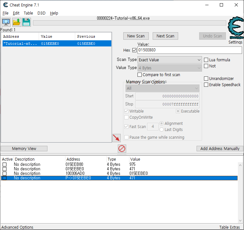
Task: Save table with the floppy disk icon
Action: (26, 22)
